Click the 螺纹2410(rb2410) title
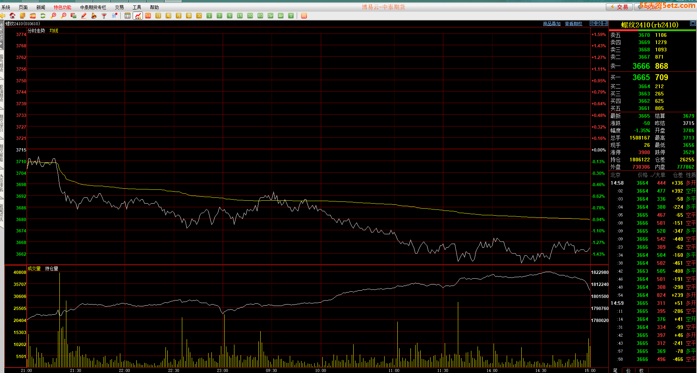 coord(650,25)
